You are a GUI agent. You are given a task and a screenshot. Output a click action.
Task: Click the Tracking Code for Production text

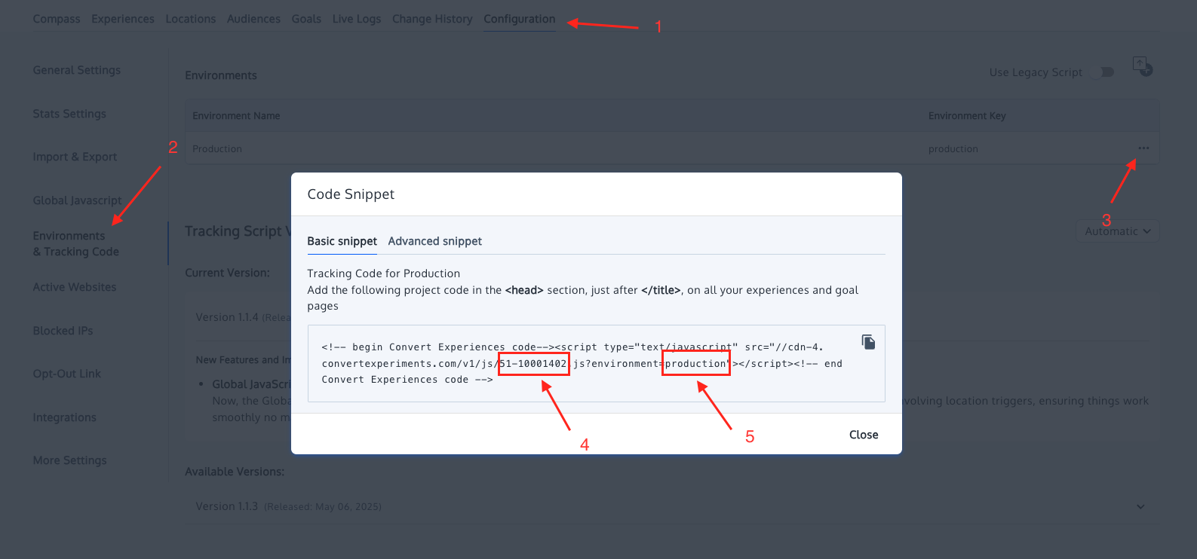[383, 273]
